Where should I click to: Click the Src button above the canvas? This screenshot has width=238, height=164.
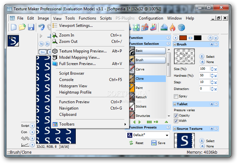tap(43, 52)
